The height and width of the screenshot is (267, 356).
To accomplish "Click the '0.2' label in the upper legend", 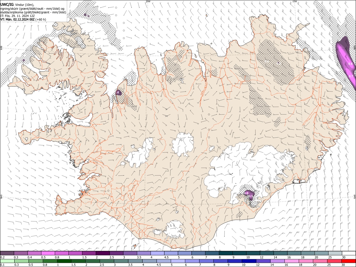I will [3, 257].
